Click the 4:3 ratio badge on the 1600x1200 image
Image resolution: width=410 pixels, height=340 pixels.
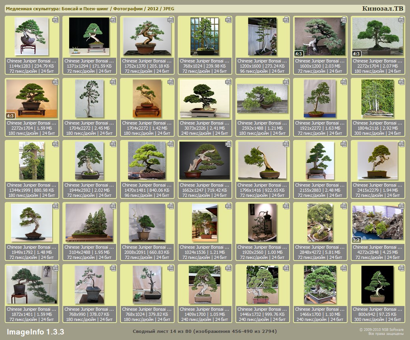point(299,54)
